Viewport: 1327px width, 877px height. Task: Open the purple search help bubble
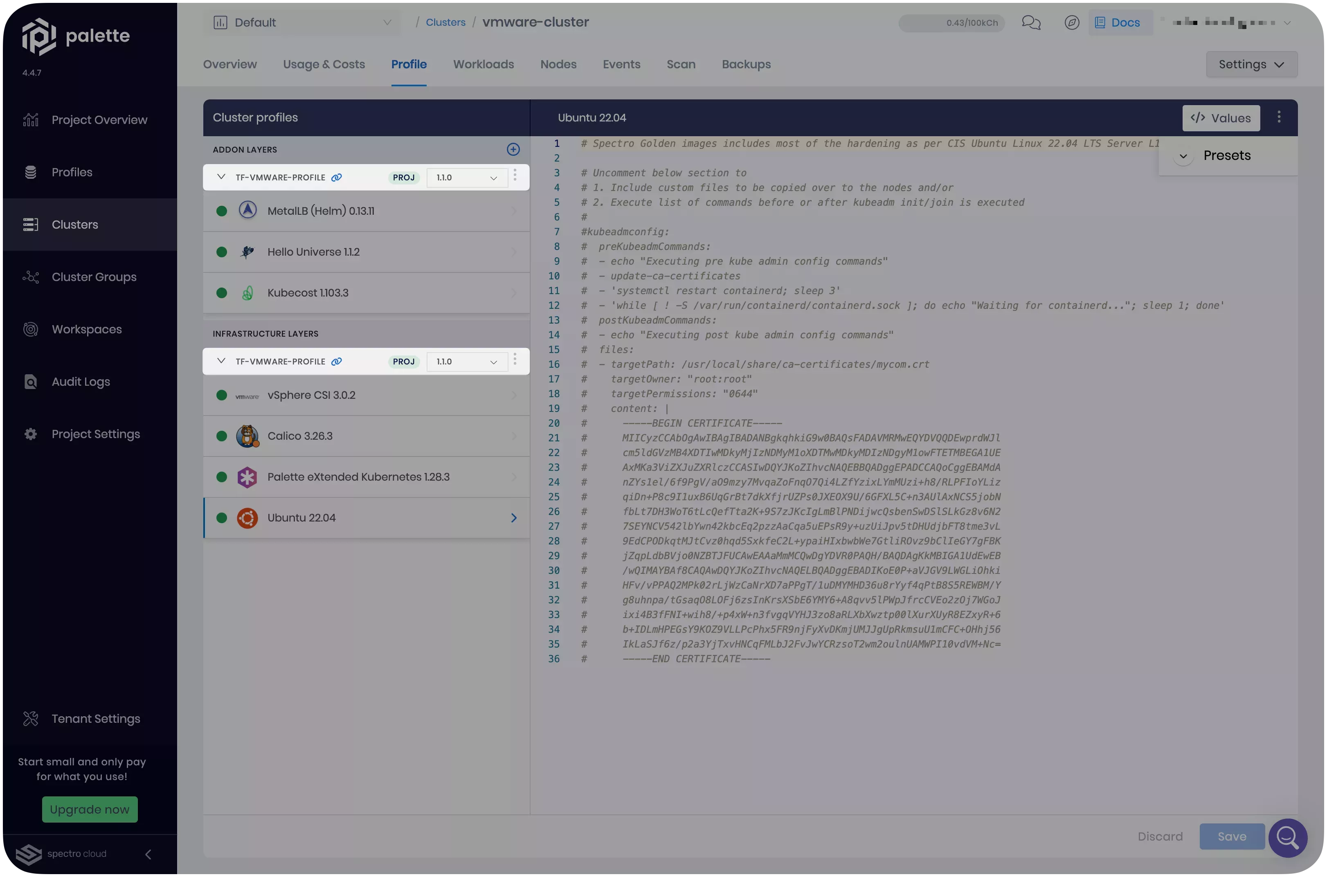click(1288, 839)
